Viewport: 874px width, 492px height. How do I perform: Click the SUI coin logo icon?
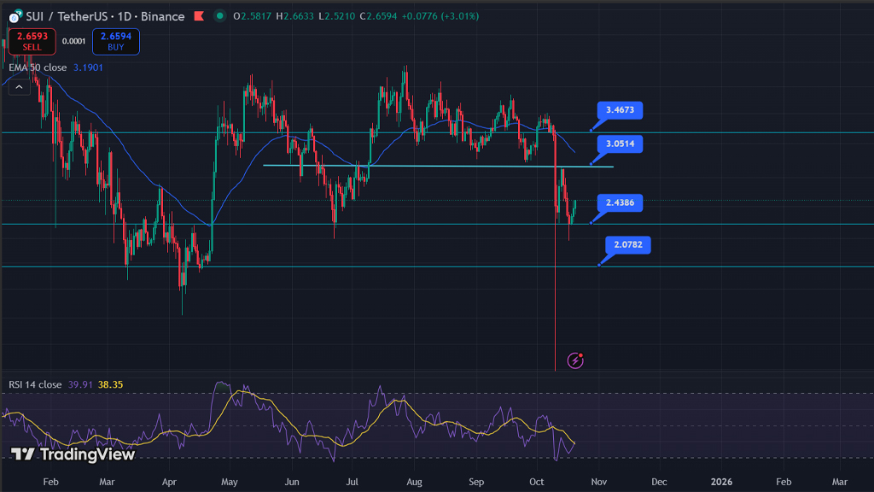15,16
